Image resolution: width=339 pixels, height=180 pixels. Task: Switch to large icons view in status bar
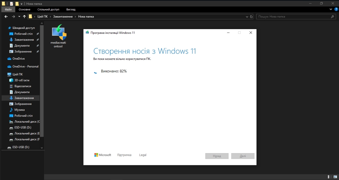(335, 177)
